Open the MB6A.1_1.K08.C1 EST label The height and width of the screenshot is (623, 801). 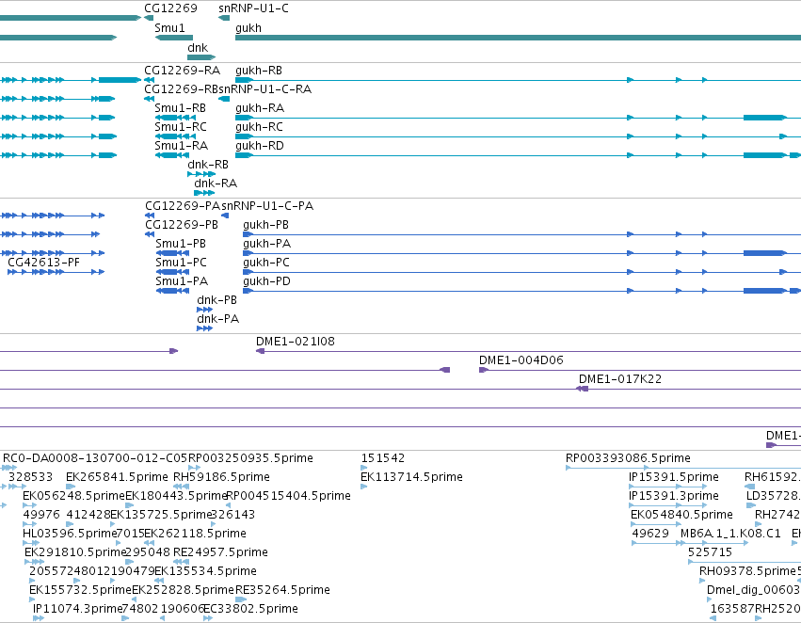(730, 535)
